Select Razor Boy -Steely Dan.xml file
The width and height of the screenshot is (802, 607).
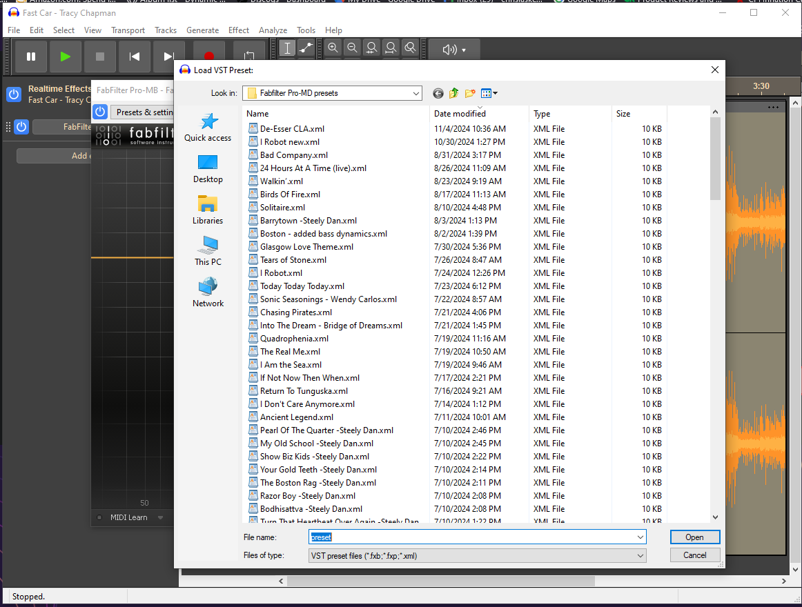(x=307, y=496)
